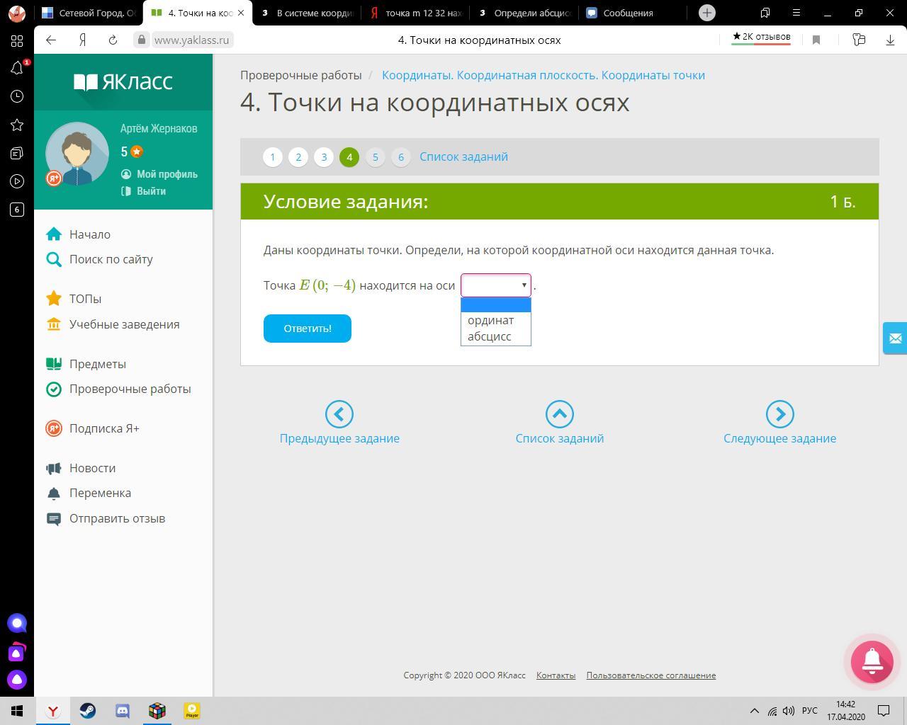Go to task number 2

coord(298,157)
